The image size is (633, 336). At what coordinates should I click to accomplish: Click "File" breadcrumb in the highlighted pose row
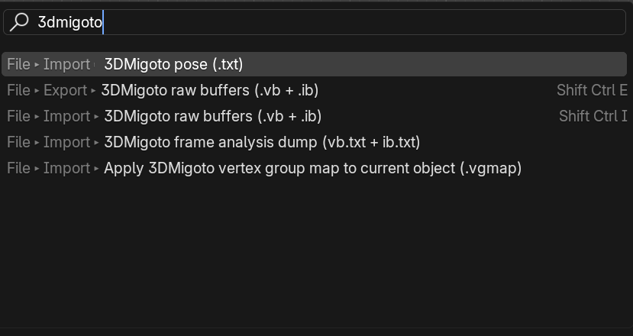18,64
